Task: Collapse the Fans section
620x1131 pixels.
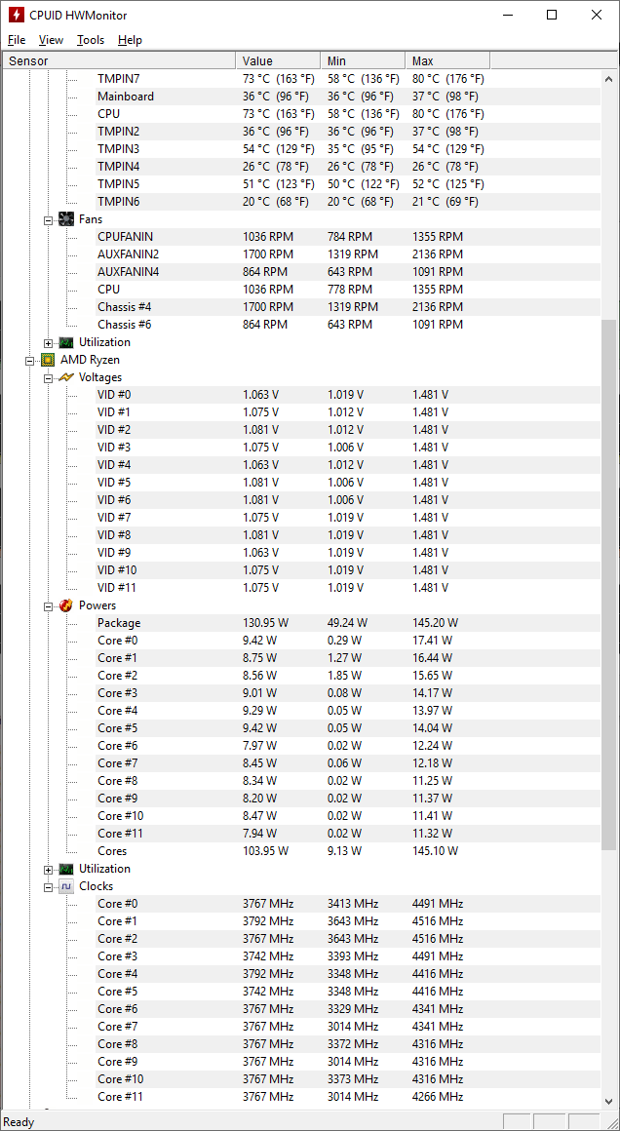Action: 49,219
